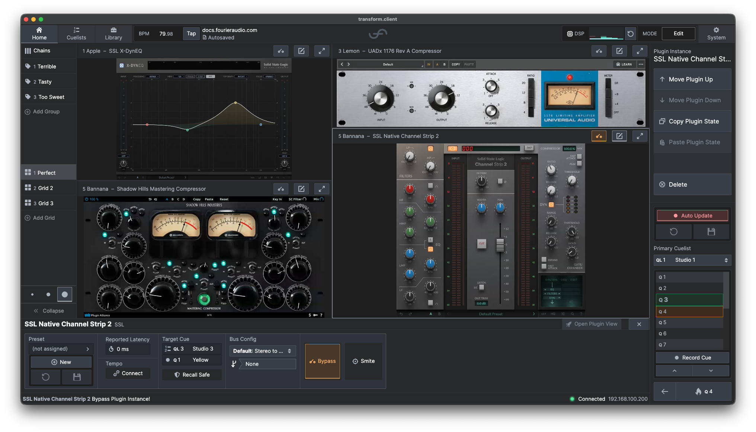
Task: Expand the Shadow Hills Mastering Compressor view
Action: pos(322,189)
